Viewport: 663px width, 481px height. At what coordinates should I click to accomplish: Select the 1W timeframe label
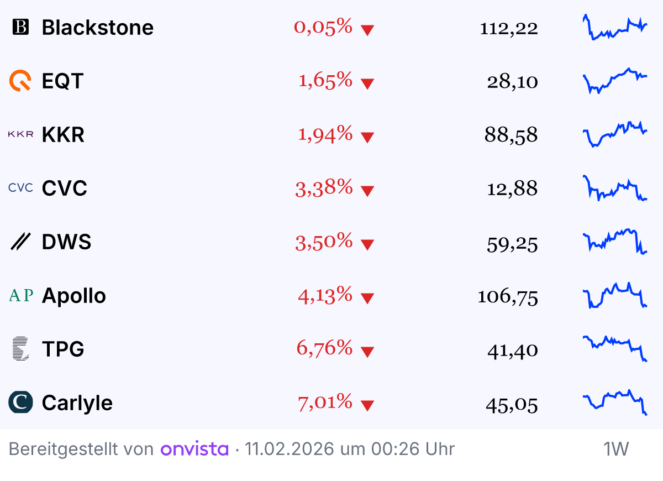tap(616, 449)
